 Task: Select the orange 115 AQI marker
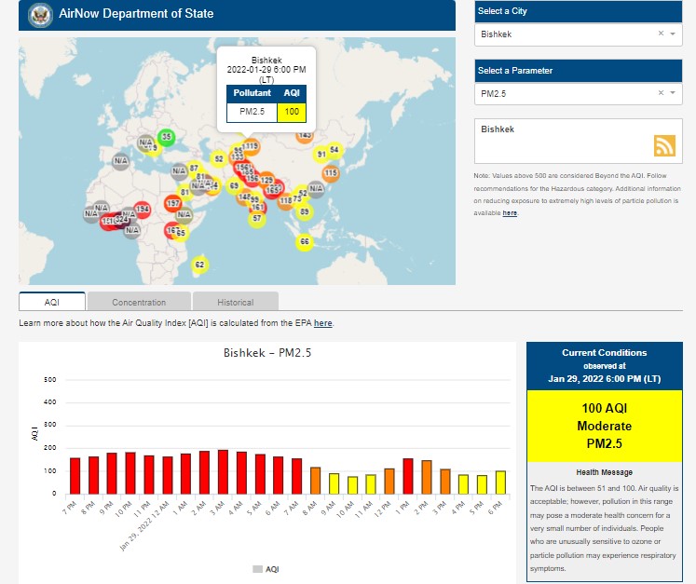(330, 173)
